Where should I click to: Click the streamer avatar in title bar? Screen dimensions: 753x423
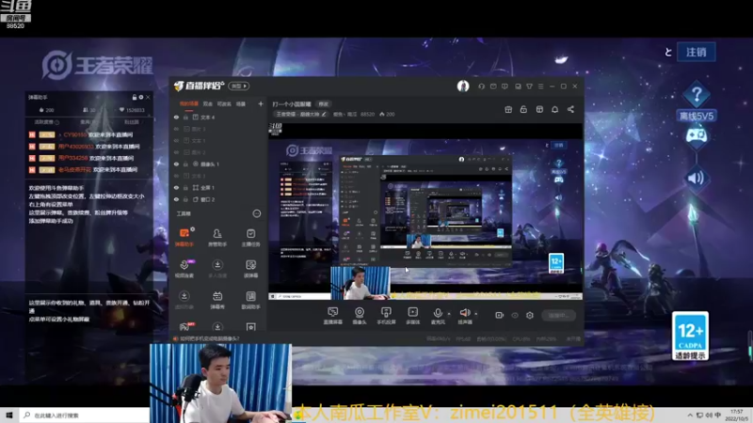pos(463,86)
